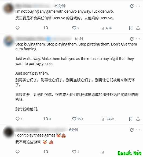Image resolution: width=143 pixels, height=157 pixels.
Task: Like the tweet with 150 likes
Action: tap(77, 119)
